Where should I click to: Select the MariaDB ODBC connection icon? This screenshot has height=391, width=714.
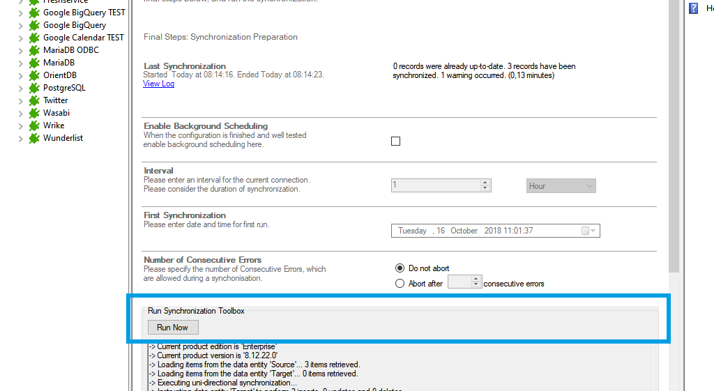[x=33, y=50]
